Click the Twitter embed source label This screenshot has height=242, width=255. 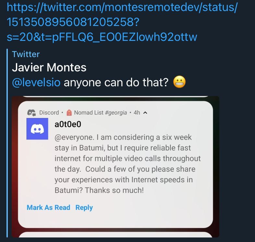click(26, 54)
